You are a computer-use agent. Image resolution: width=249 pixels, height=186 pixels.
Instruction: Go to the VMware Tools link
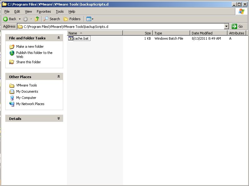[x=26, y=85]
